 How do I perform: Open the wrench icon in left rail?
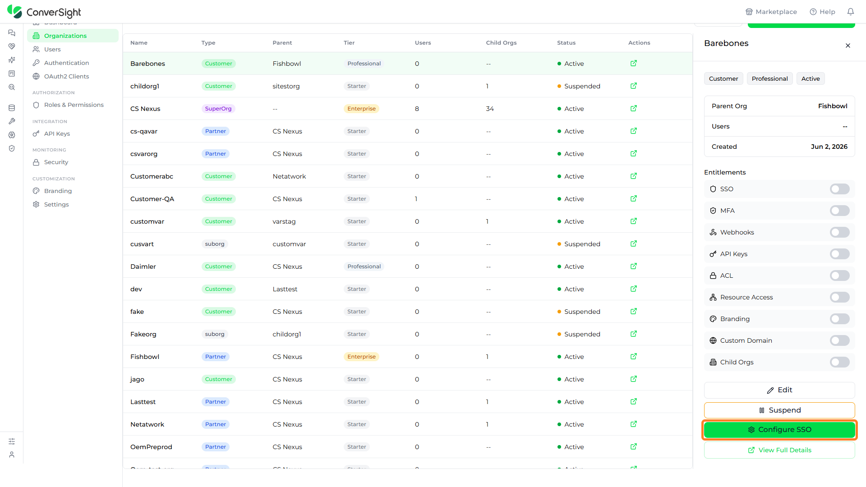[12, 121]
